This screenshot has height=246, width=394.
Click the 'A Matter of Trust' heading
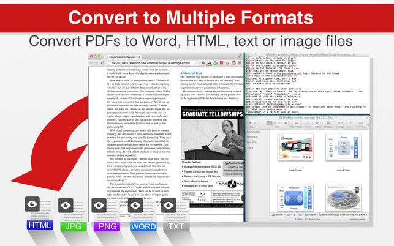(x=191, y=73)
